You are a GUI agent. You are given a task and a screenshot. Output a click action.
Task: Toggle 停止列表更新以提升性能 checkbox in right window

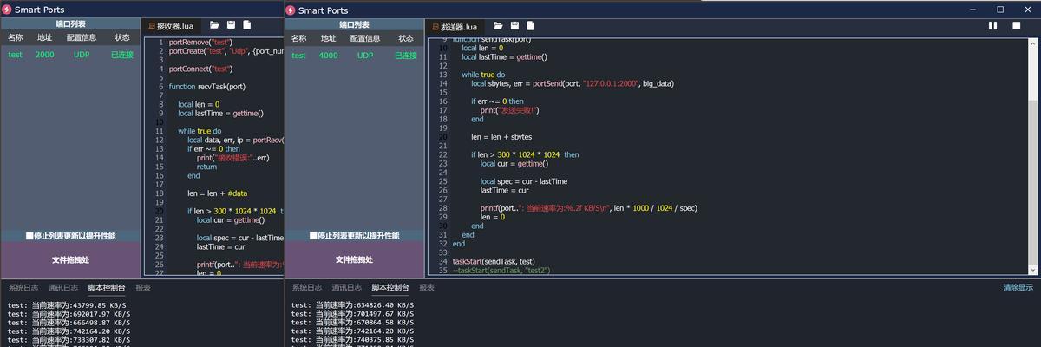(x=313, y=236)
